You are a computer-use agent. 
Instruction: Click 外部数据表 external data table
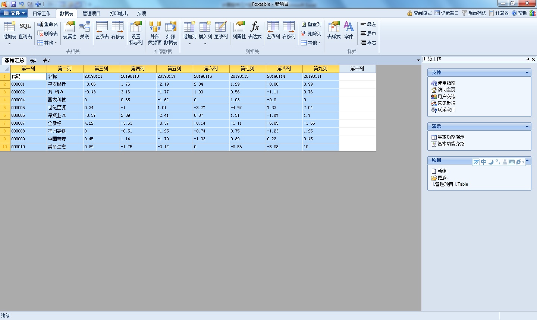coord(170,33)
